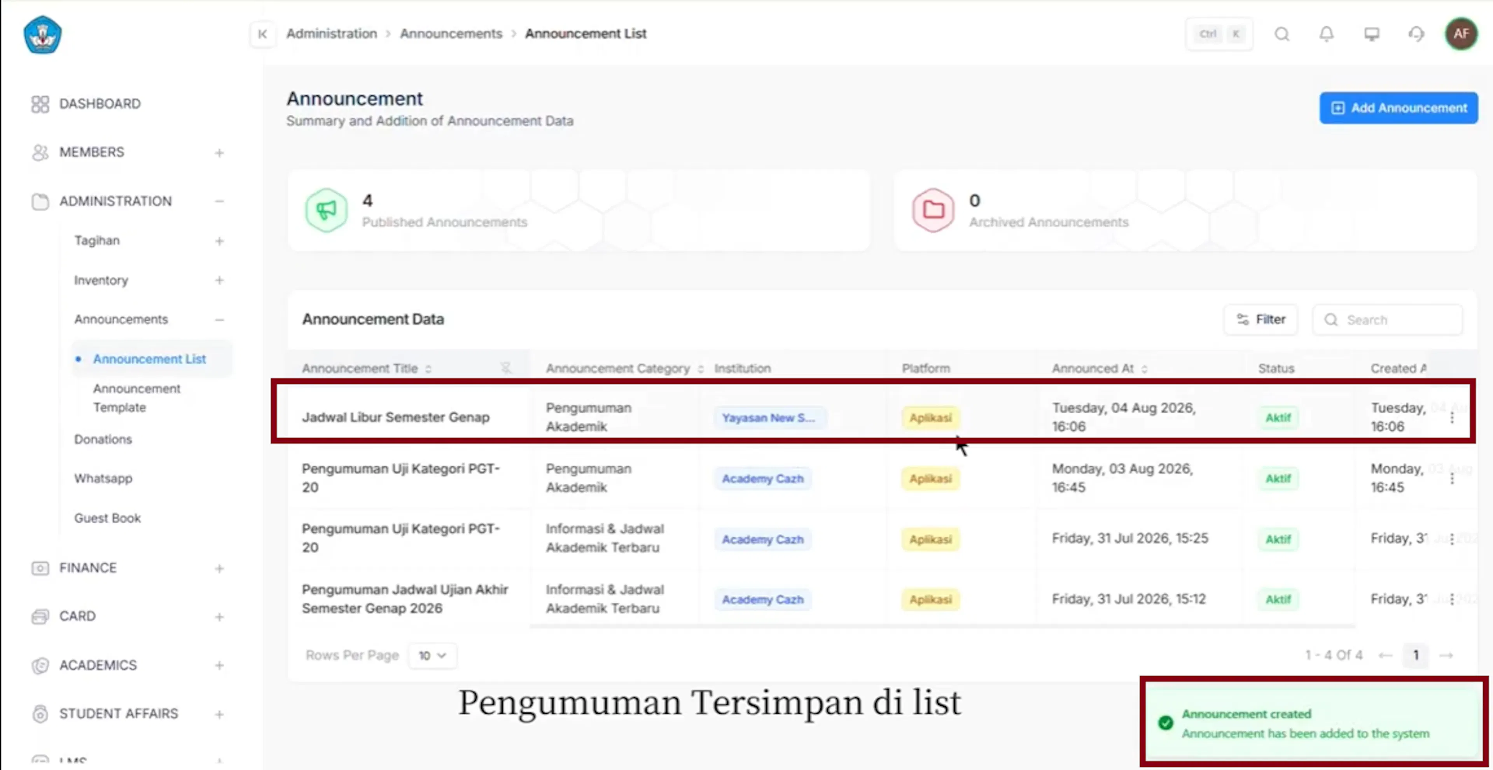Click Aplikasi badge in Jadwal Libur row
1493x770 pixels.
pos(930,417)
